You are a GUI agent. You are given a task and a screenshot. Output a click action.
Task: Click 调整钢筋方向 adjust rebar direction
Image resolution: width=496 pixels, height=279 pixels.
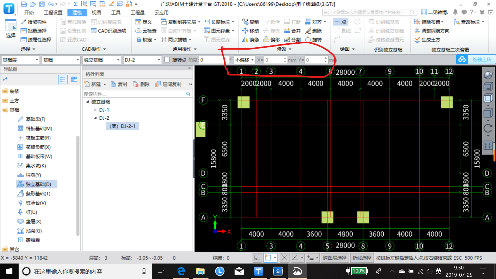tap(432, 31)
